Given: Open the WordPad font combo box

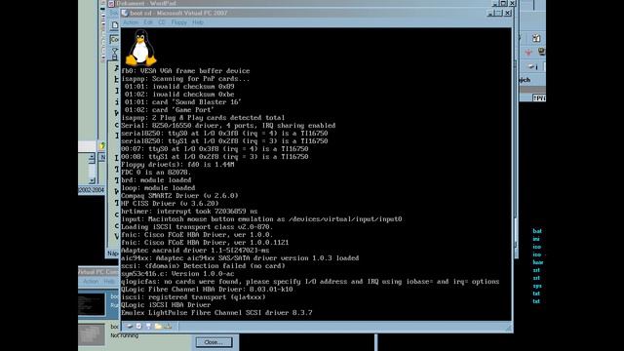Looking at the screenshot, I should (x=114, y=39).
